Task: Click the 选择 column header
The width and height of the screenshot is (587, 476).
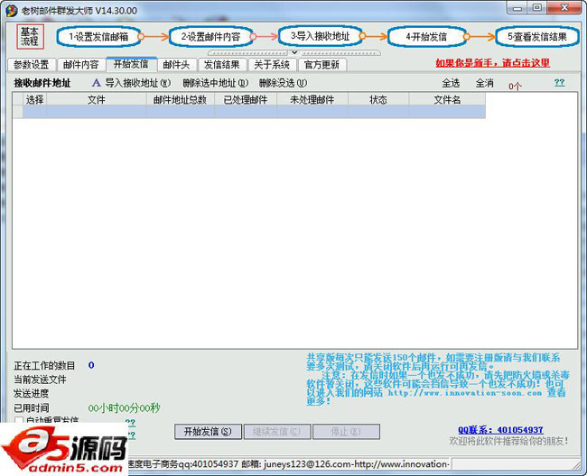Action: click(x=35, y=100)
